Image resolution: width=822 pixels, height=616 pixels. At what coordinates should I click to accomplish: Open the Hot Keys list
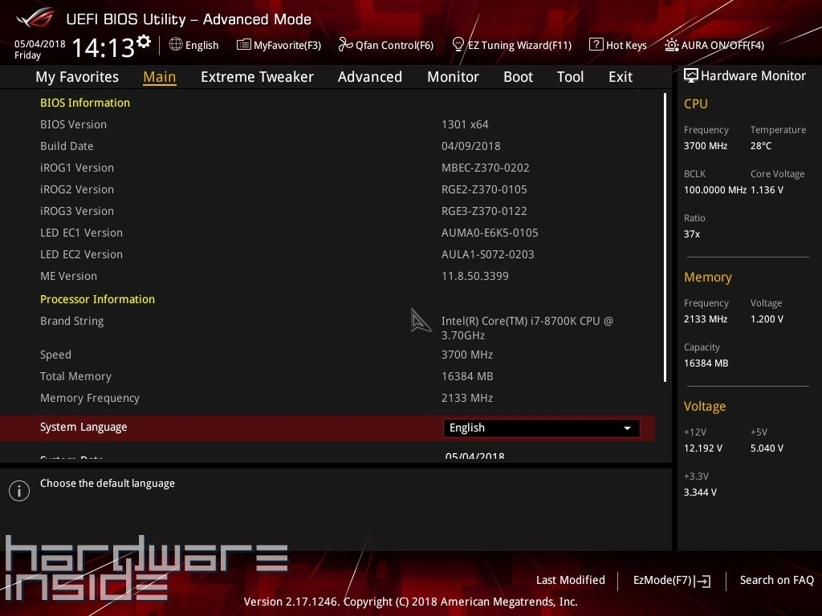(618, 45)
